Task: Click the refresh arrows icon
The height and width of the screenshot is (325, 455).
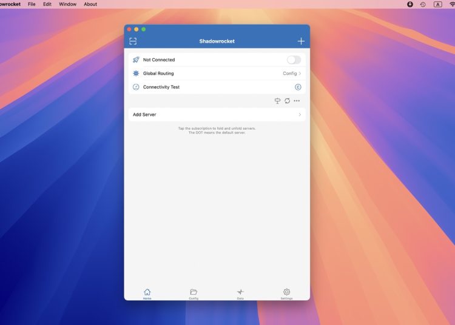Action: coord(288,101)
